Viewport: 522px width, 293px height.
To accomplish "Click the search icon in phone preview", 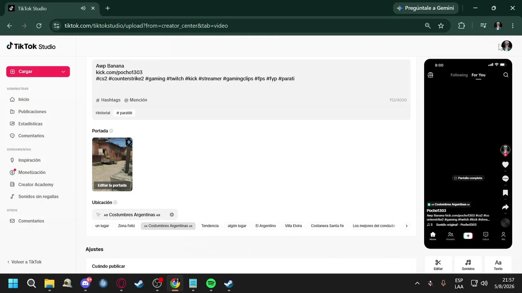I will (x=506, y=75).
